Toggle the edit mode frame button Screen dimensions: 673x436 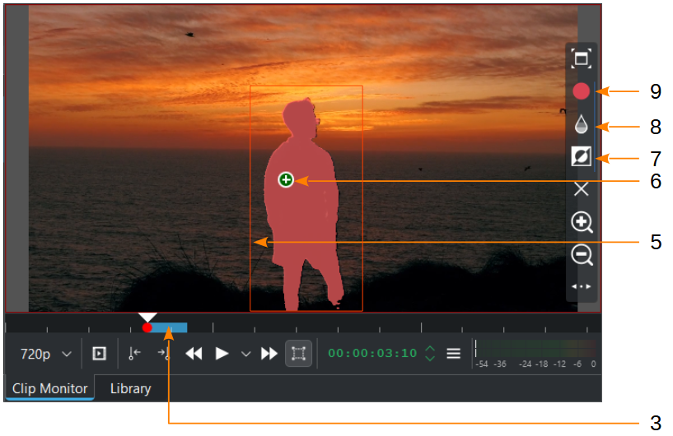click(298, 354)
